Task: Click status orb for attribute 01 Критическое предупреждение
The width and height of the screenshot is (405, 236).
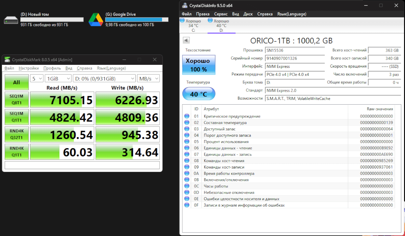Action: (x=187, y=116)
